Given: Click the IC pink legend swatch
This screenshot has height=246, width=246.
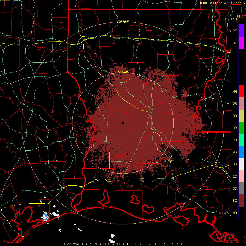Looking at the screenshot, I should click(x=241, y=176).
